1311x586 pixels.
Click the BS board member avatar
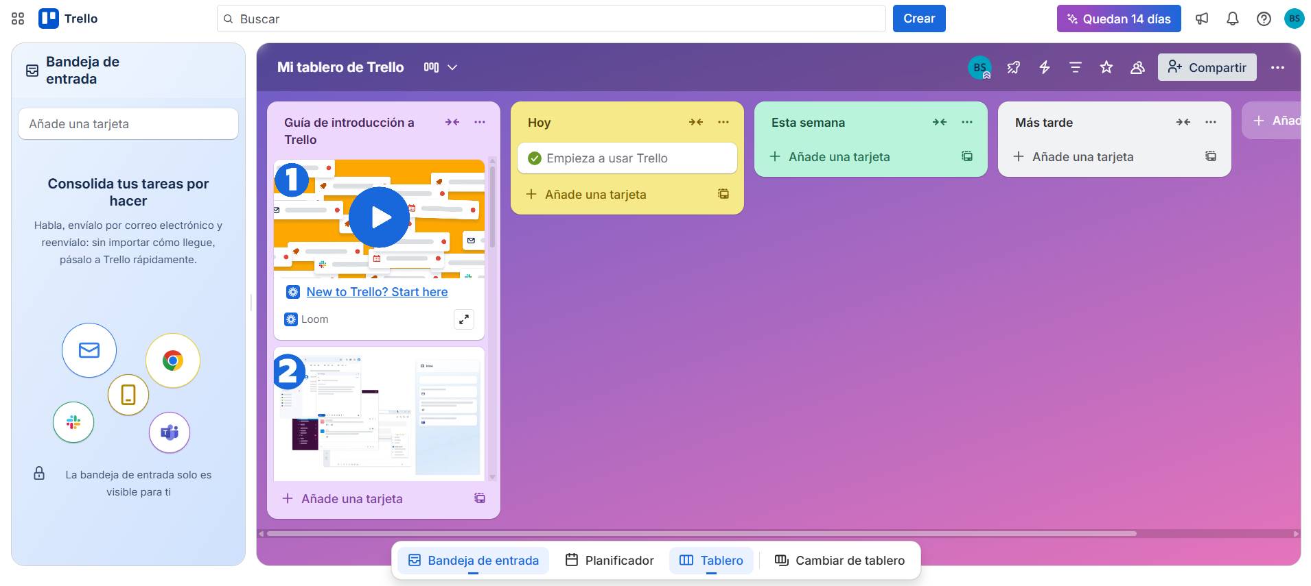[979, 67]
